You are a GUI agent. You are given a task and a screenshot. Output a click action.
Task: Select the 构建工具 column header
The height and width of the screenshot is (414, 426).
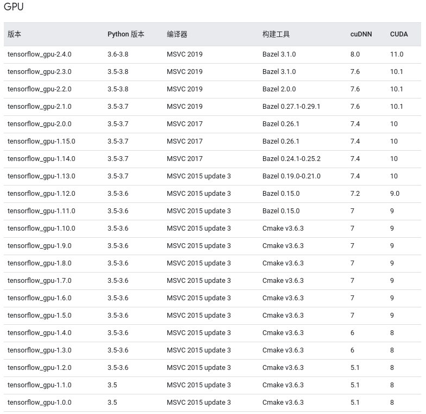coord(276,34)
